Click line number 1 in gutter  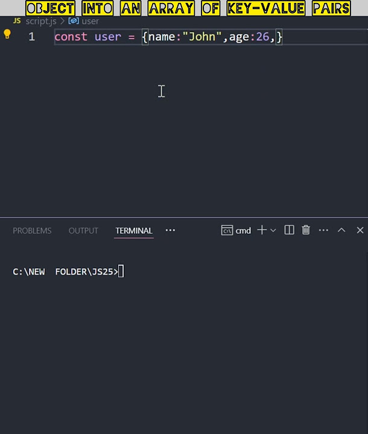click(31, 37)
